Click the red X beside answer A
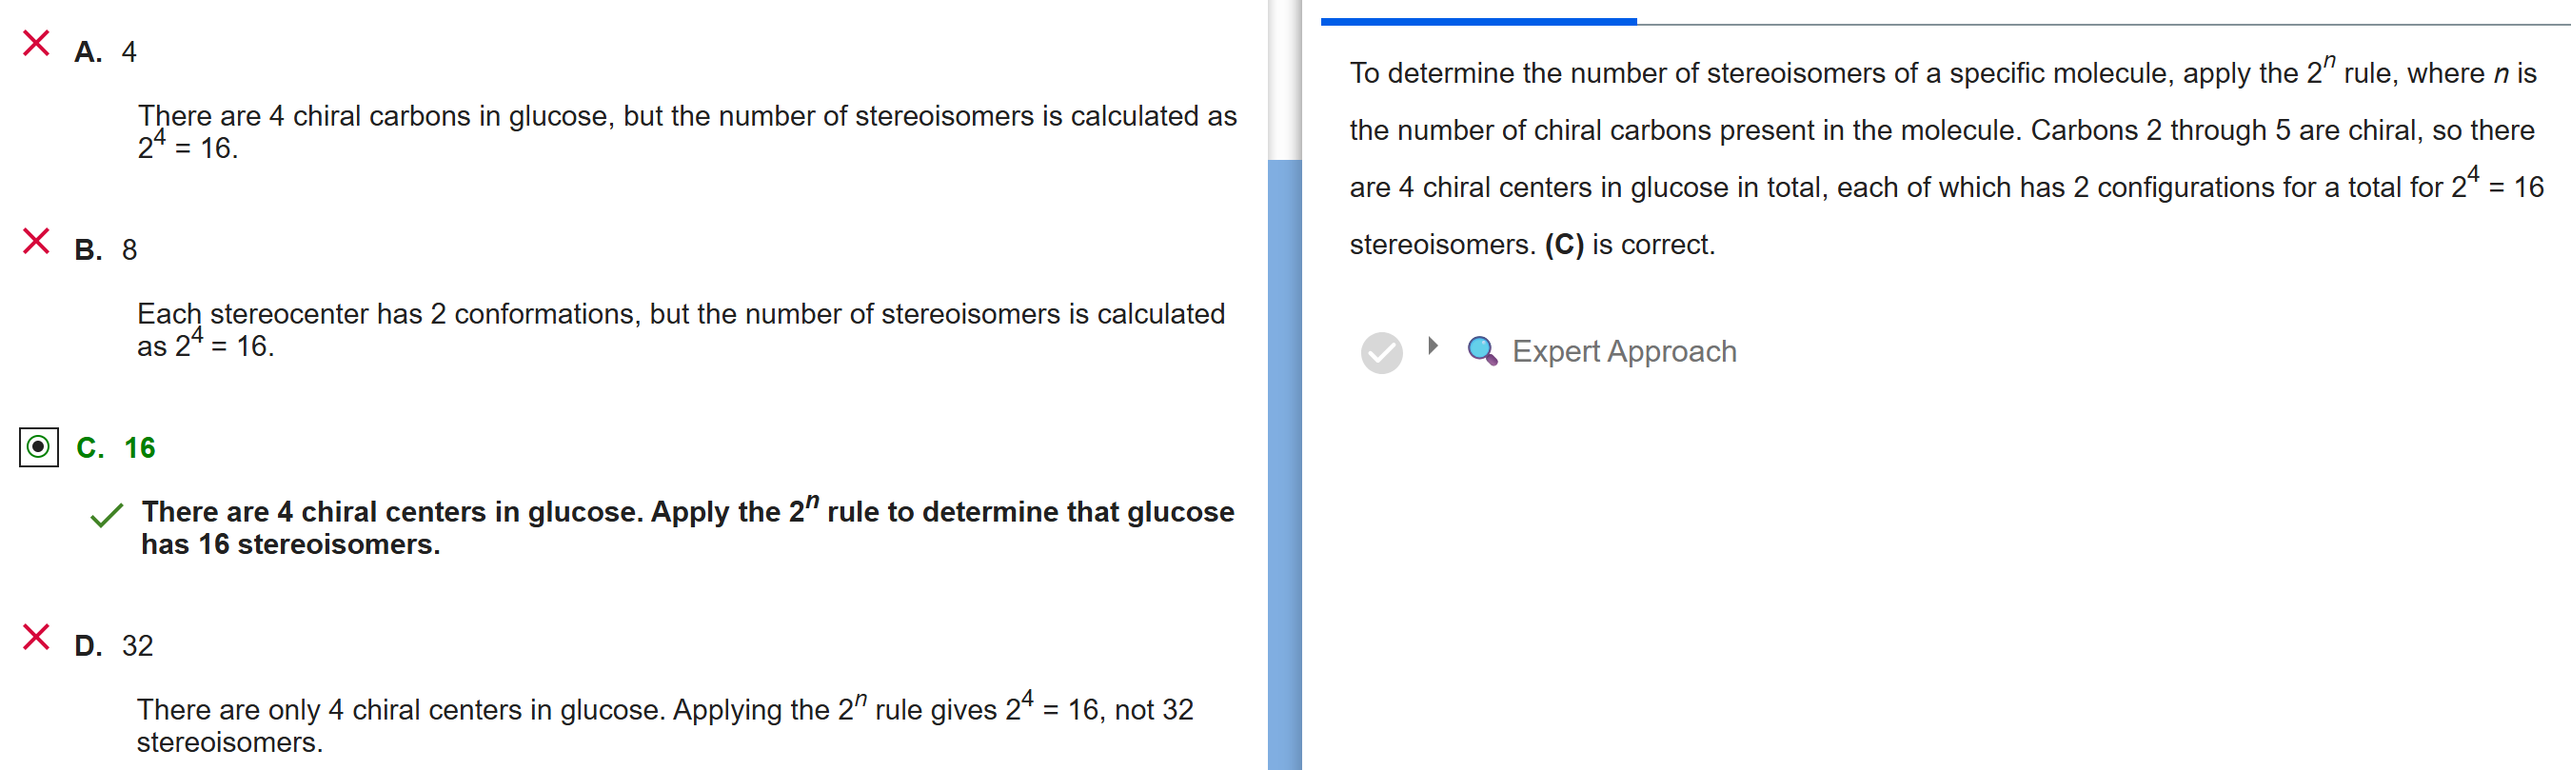2571x770 pixels. click(36, 43)
